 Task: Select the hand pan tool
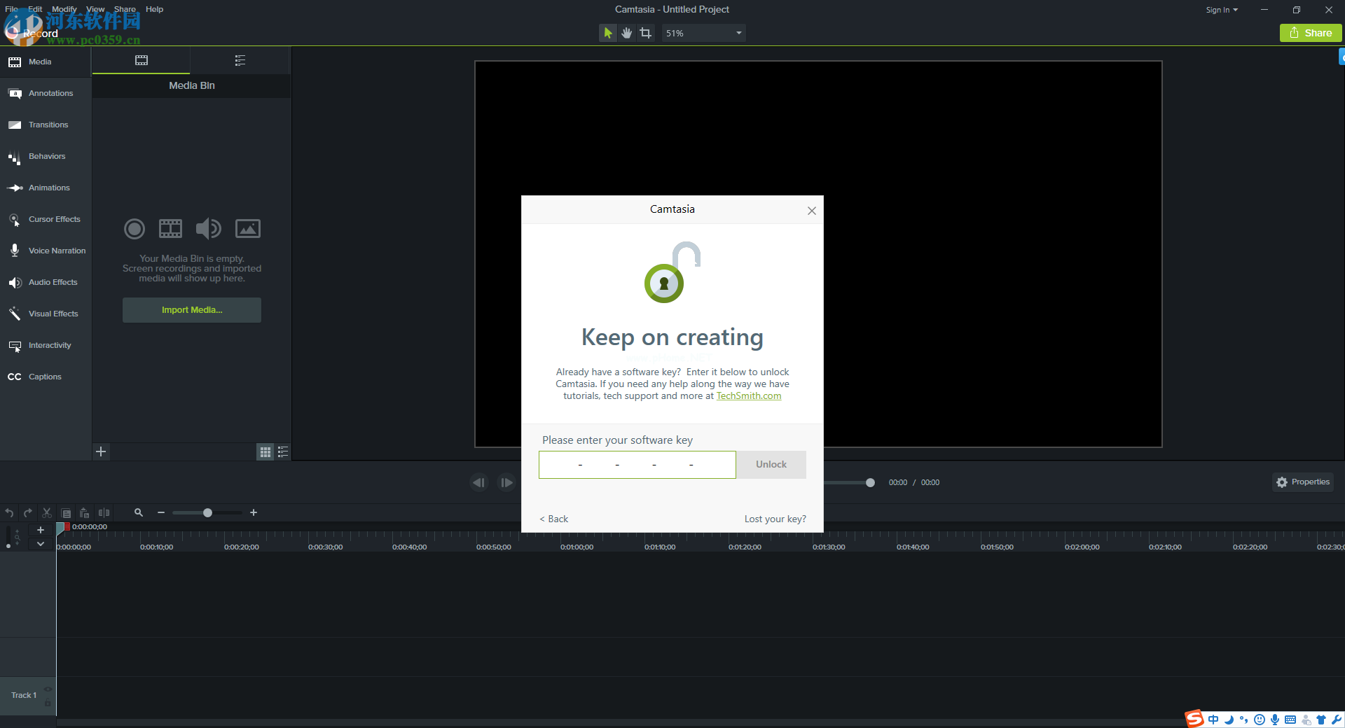tap(626, 33)
